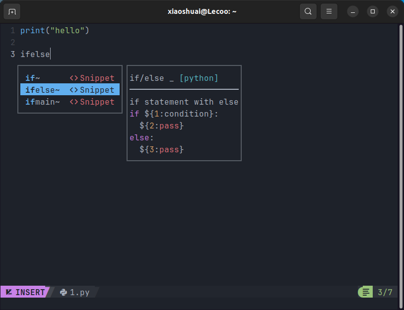Choose the ifelse~ completion entry
Screen dimensions: 404x310
(x=43, y=90)
